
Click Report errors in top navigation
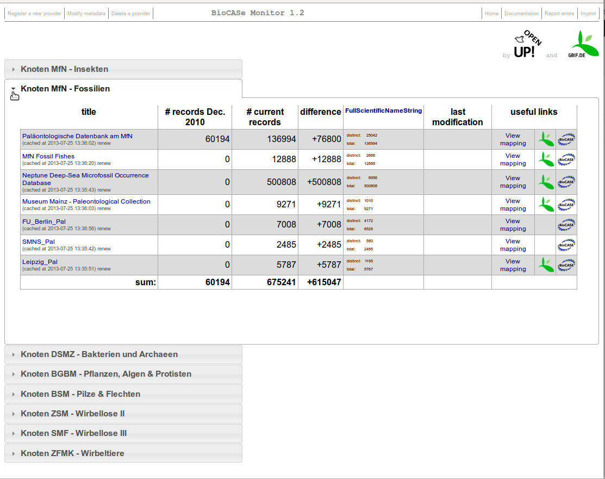[559, 14]
